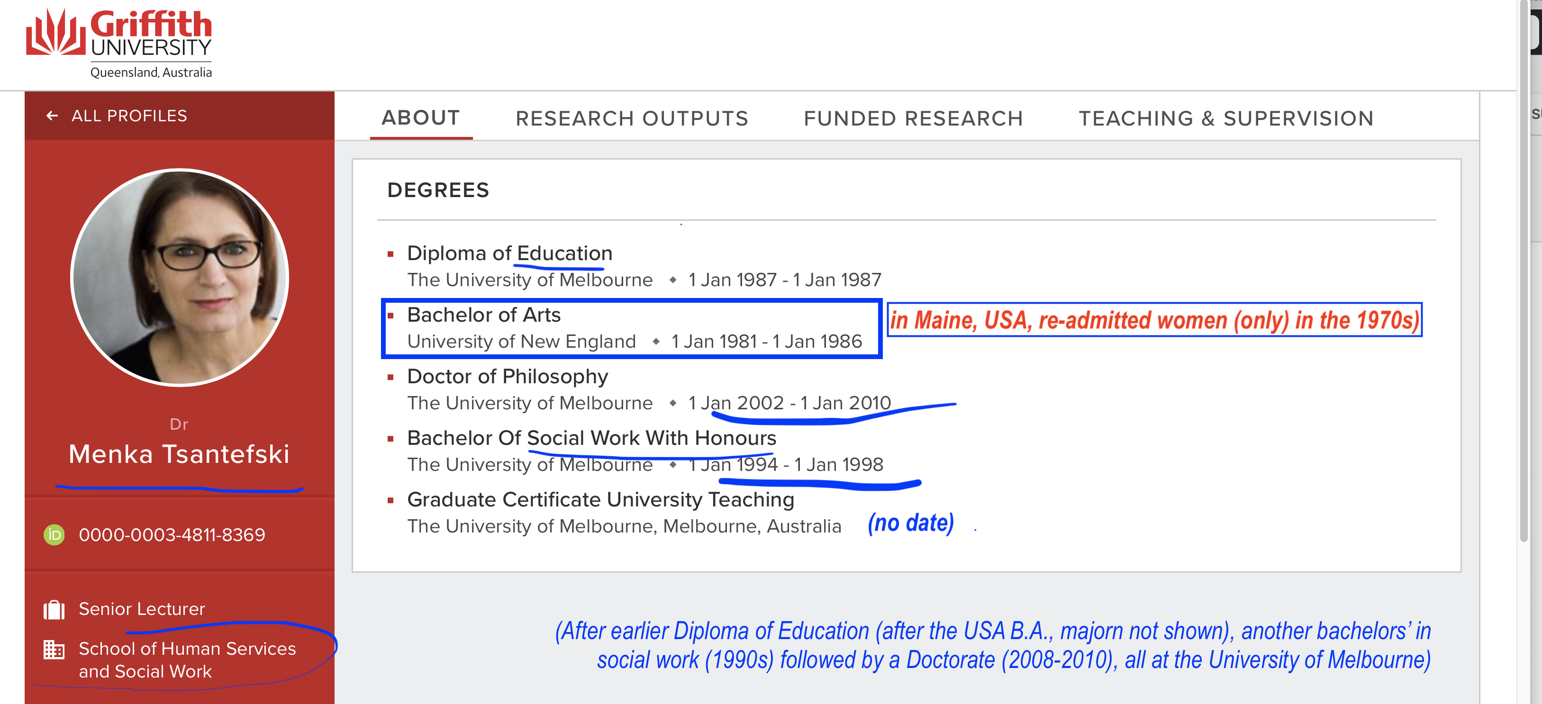This screenshot has width=1542, height=704.
Task: Click the green ORCID iD icon
Action: click(54, 534)
